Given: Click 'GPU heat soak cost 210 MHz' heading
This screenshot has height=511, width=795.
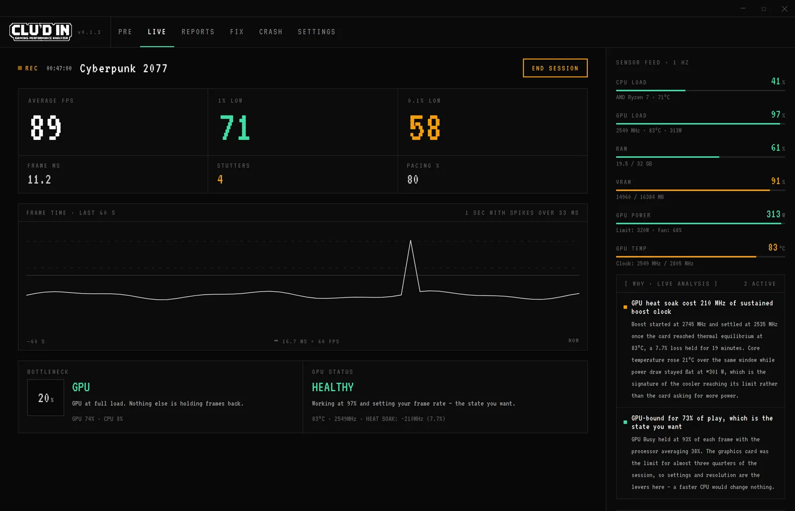Looking at the screenshot, I should (x=702, y=307).
